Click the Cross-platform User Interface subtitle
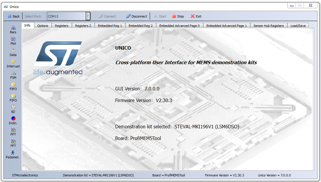321x182 pixels. [186, 62]
